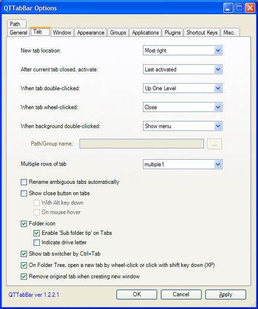Open the Shortcut Keys tab
Image resolution: width=258 pixels, height=309 pixels.
[202, 32]
